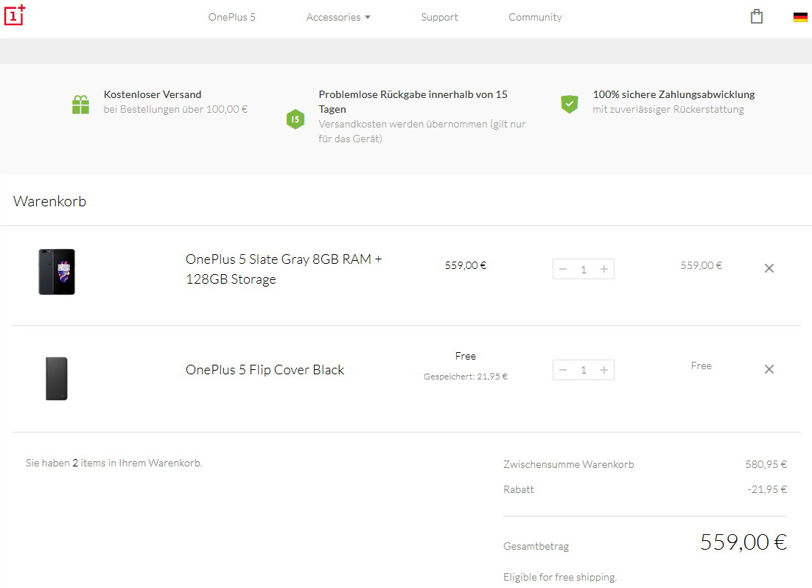Expand the Accessories dropdown menu

tap(338, 17)
